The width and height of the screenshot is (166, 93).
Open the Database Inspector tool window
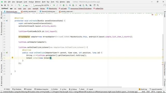41,89
